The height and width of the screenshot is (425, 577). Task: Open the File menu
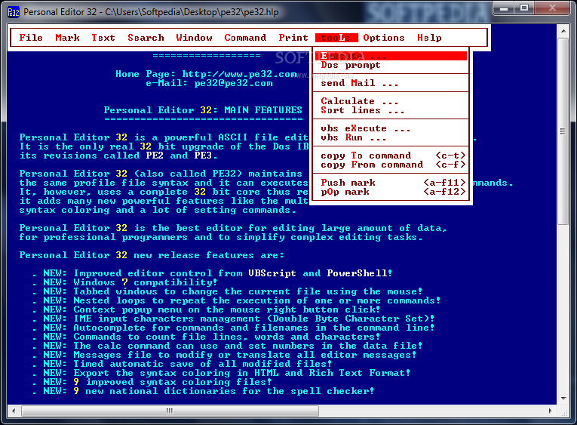point(31,38)
